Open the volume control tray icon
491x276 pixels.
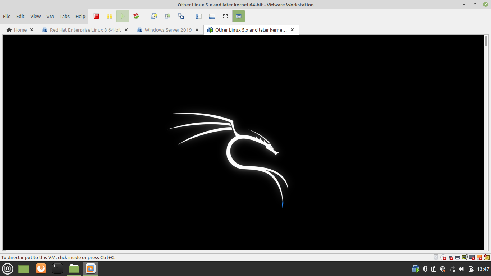462,269
